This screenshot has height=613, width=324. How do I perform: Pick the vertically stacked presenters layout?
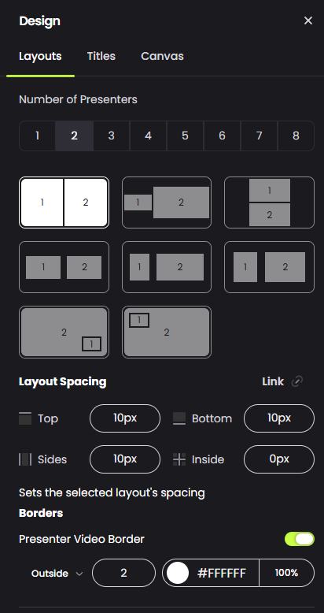point(270,202)
